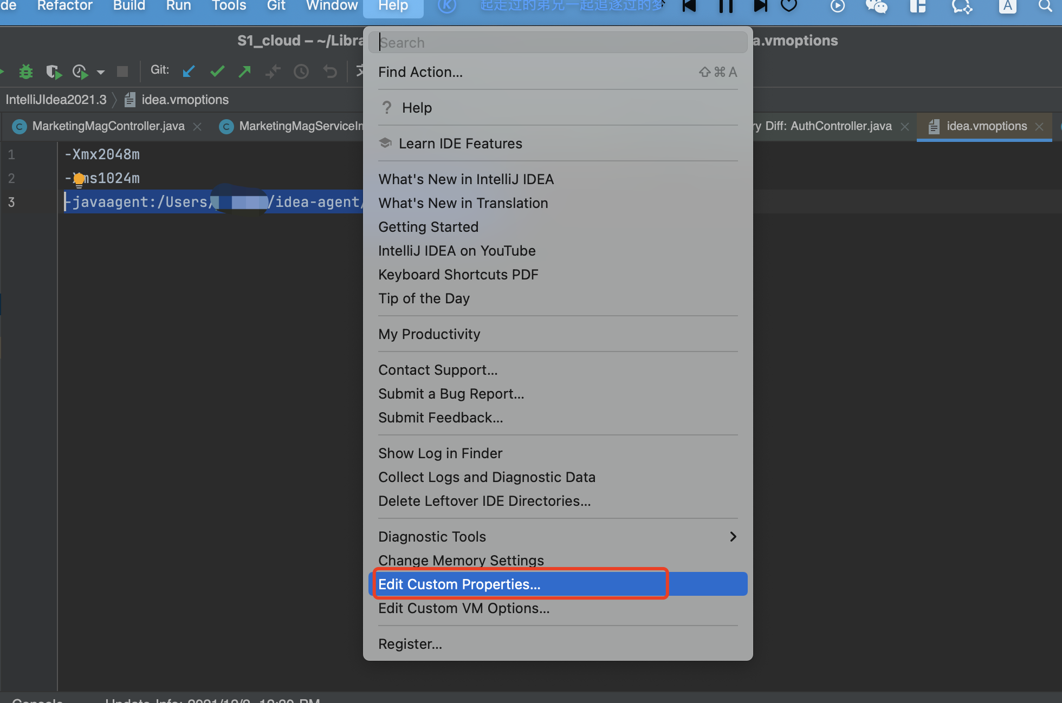Open the Git menu in the menu bar

(276, 6)
